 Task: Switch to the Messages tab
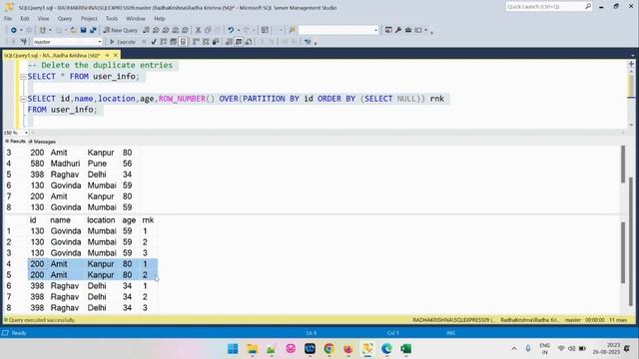[42, 142]
